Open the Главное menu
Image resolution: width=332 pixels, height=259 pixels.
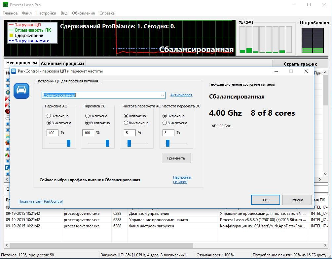coord(10,13)
